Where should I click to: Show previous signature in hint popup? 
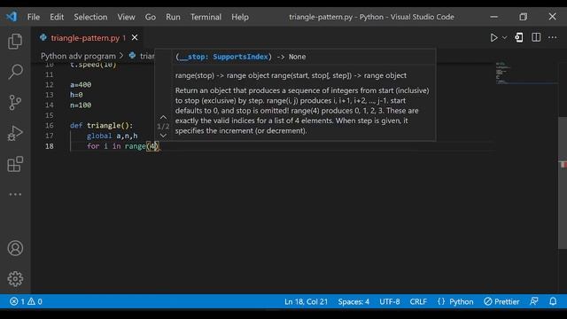(x=163, y=117)
